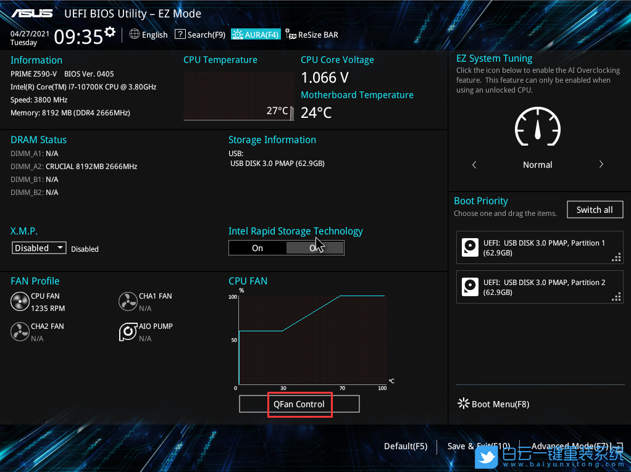Turn Intel Rapid Storage Technology Off
The height and width of the screenshot is (472, 631).
point(315,248)
